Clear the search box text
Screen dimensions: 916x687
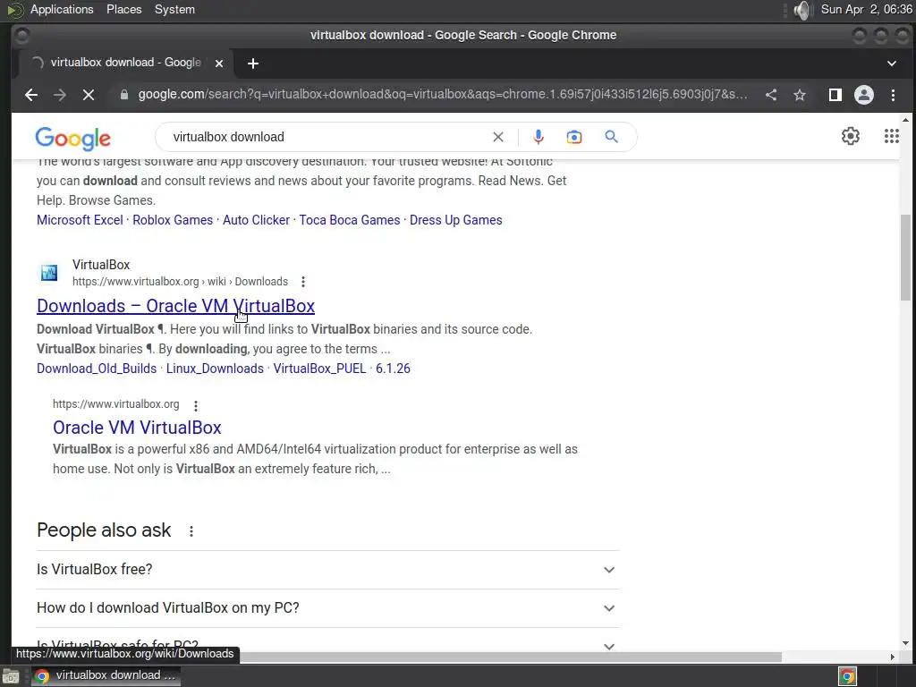point(497,137)
